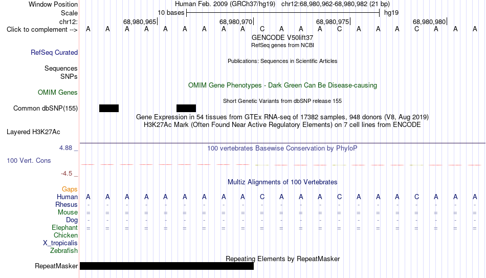
Task: Click the hg19 label beside scale bar
Action: [x=391, y=13]
